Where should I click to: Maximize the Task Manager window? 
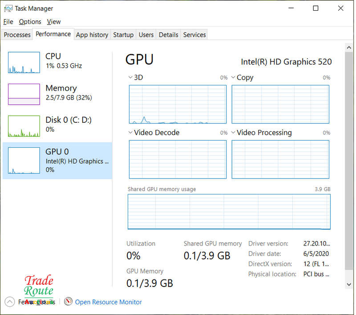[x=316, y=8]
